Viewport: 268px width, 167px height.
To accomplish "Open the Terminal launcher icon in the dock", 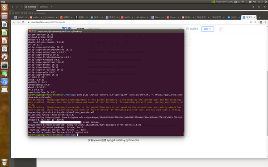I will click(4, 65).
